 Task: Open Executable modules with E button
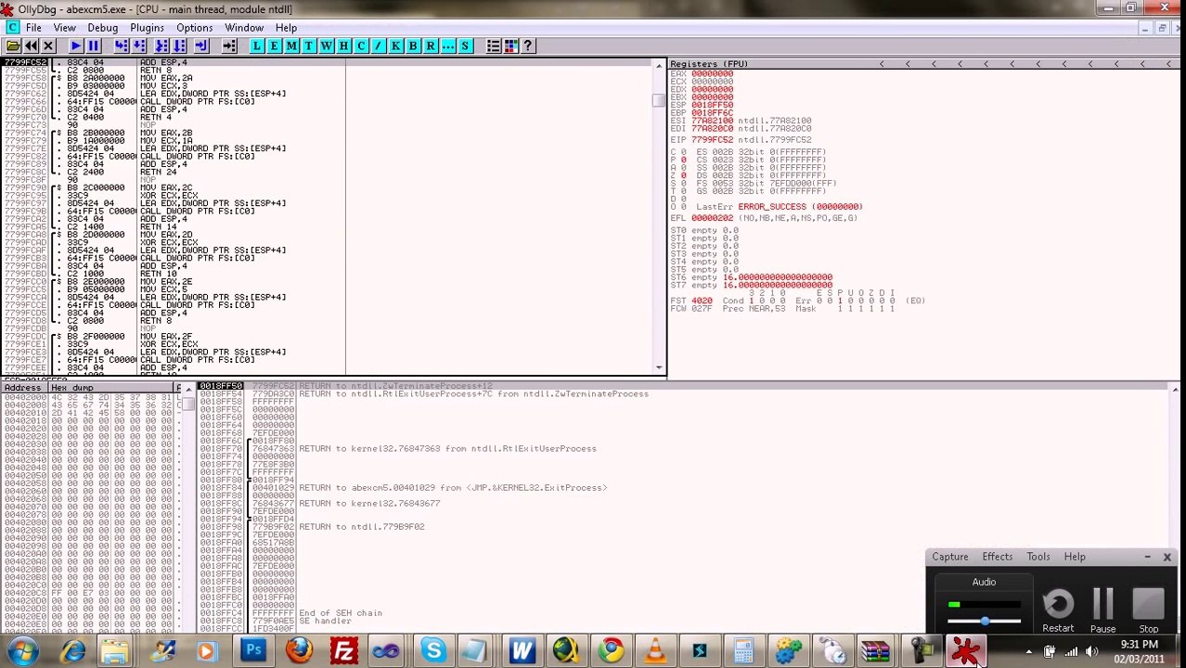click(x=274, y=45)
